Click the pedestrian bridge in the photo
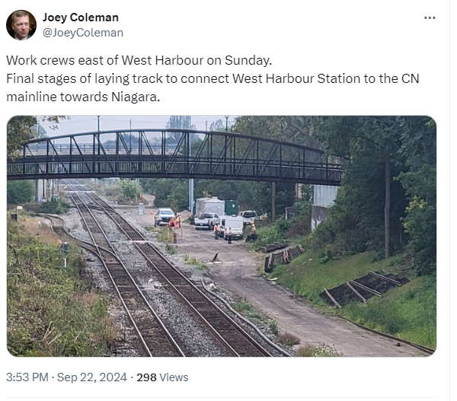457x401 pixels. pyautogui.click(x=175, y=156)
